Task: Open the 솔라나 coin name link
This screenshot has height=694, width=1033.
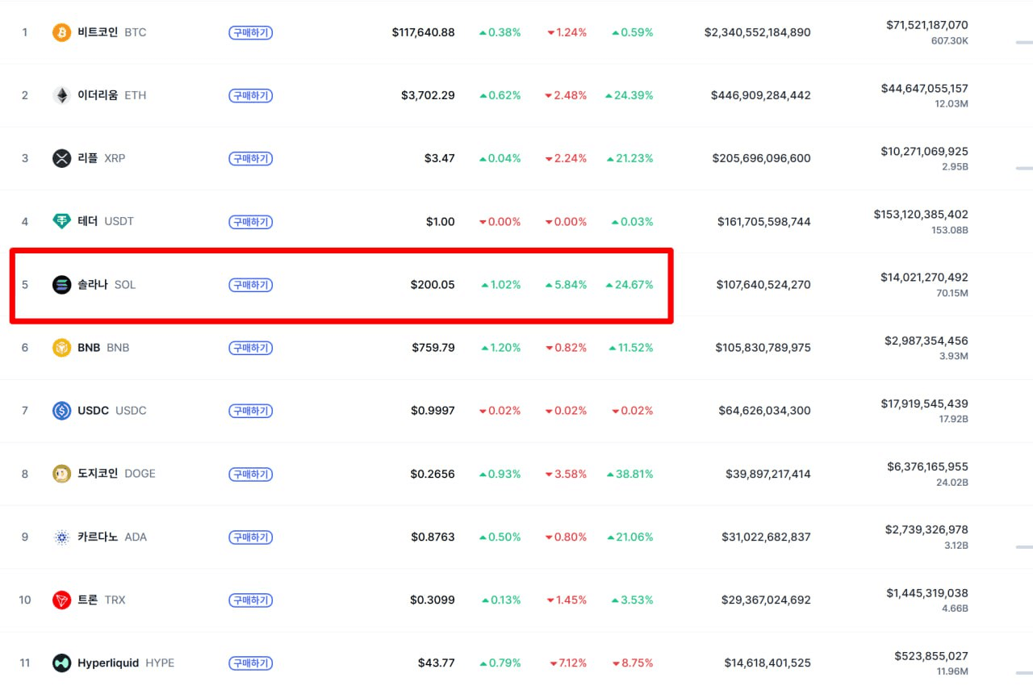Action: coord(93,284)
